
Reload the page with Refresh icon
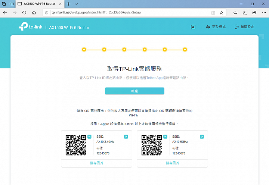pos(24,13)
